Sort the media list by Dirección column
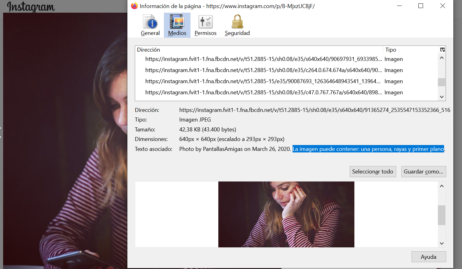This screenshot has width=462, height=269. (259, 49)
